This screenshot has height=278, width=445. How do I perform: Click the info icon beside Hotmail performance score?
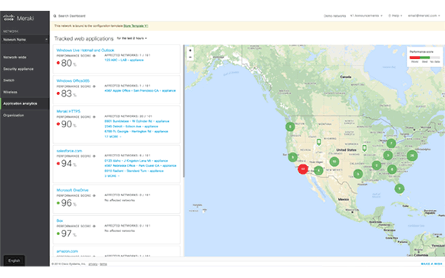click(94, 56)
